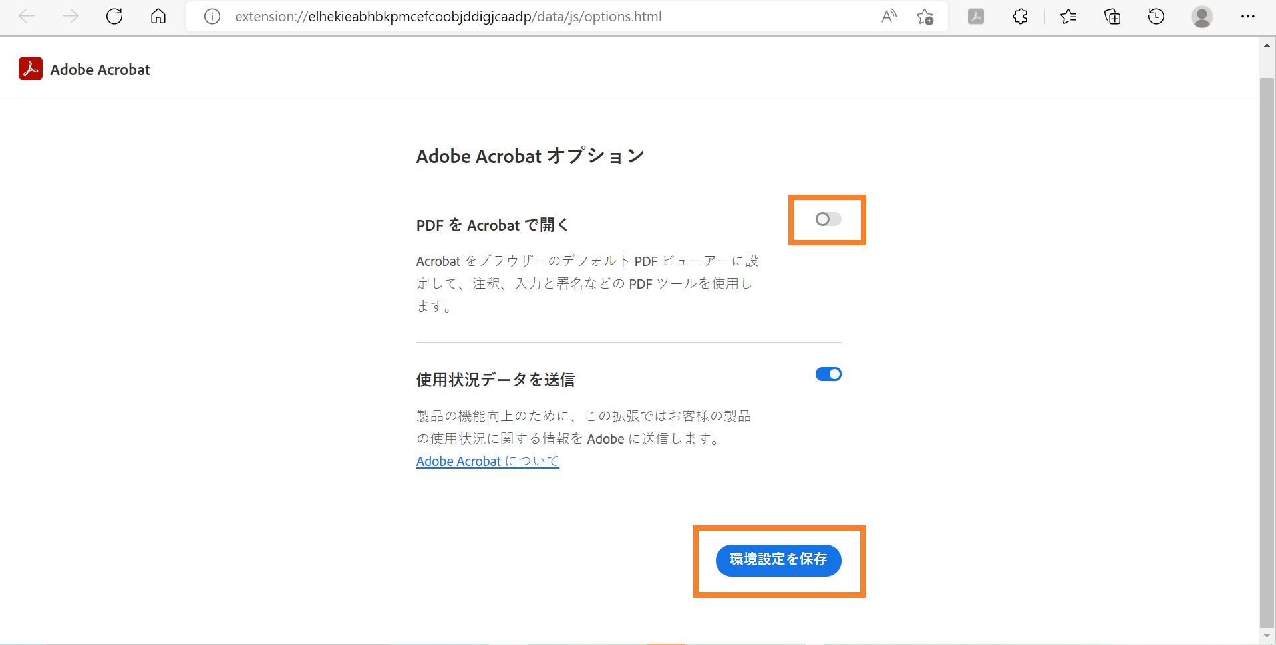The height and width of the screenshot is (645, 1276).
Task: Open browsing History via the clock icon
Action: coord(1156,16)
